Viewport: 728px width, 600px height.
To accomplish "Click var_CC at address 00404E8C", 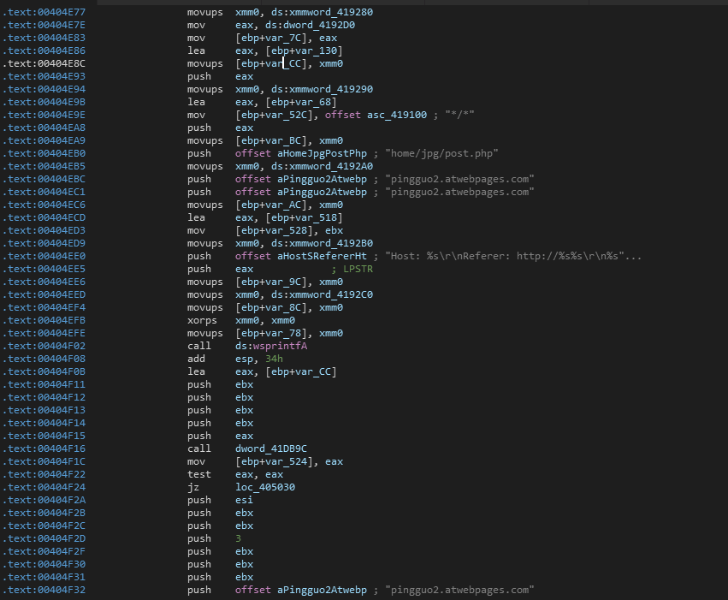I will click(284, 63).
